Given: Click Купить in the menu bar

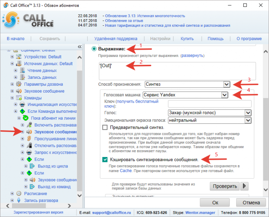Looking at the screenshot, I should (x=187, y=39).
